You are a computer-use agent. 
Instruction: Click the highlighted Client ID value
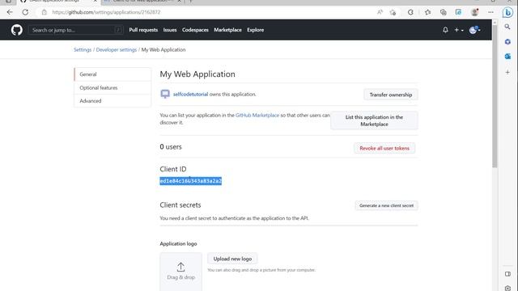tap(191, 181)
